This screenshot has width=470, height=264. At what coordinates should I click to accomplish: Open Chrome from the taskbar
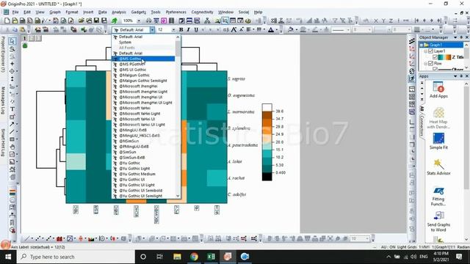click(x=194, y=257)
